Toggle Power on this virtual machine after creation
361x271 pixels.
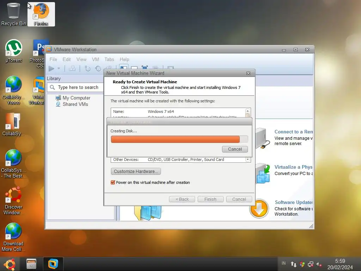[113, 182]
